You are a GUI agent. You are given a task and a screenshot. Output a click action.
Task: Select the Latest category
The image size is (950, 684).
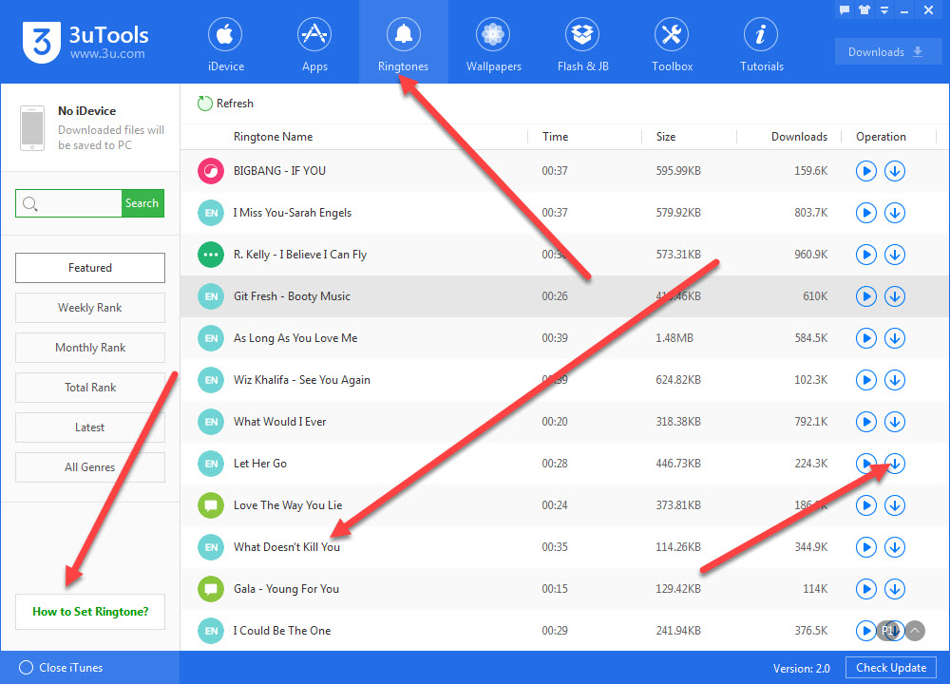[x=89, y=427]
